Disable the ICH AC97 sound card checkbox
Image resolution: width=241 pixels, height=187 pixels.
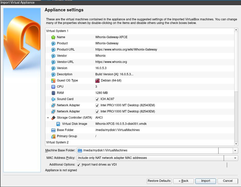pyautogui.click(x=97, y=99)
